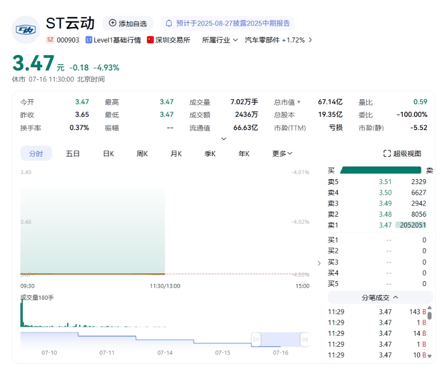
Task: Click the plus icon in 添加自选
Action: 113,23
